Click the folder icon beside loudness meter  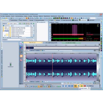(x=50, y=25)
